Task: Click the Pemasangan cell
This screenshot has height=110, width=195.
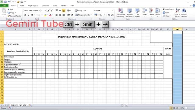Action: point(18,57)
